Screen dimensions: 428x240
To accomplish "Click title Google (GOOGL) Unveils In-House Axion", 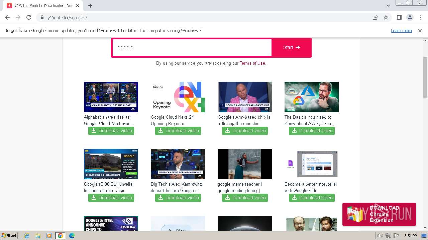I will click(x=108, y=187).
